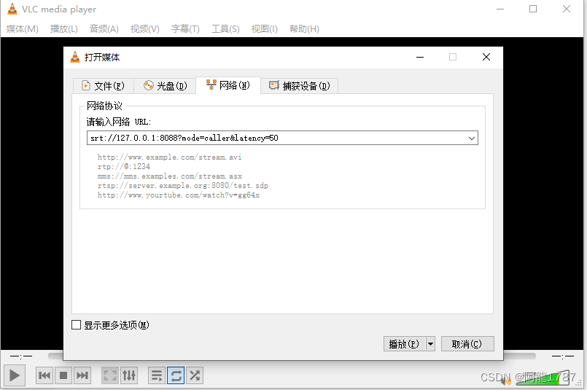Expand the arrow beside the 播放(P) button

coord(430,344)
